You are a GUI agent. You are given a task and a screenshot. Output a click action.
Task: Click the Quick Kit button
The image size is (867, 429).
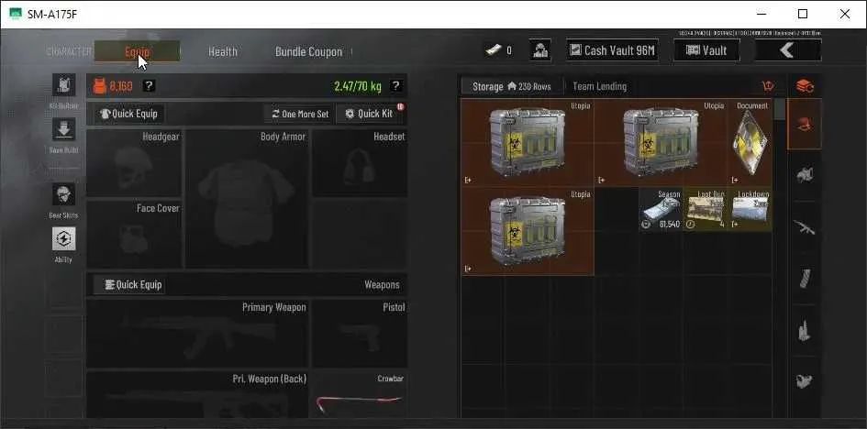pyautogui.click(x=370, y=114)
